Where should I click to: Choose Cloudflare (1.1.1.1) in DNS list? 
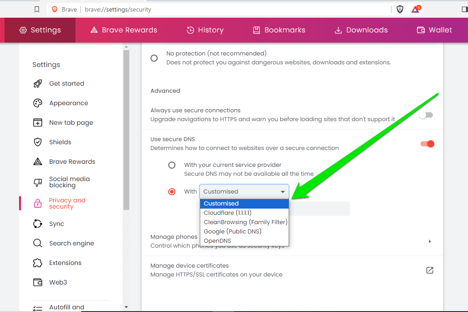tap(245, 213)
